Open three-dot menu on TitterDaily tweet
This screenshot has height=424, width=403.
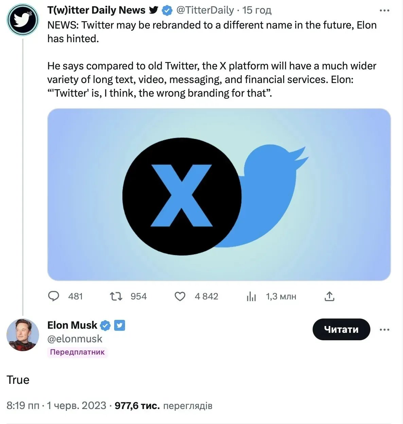(384, 11)
